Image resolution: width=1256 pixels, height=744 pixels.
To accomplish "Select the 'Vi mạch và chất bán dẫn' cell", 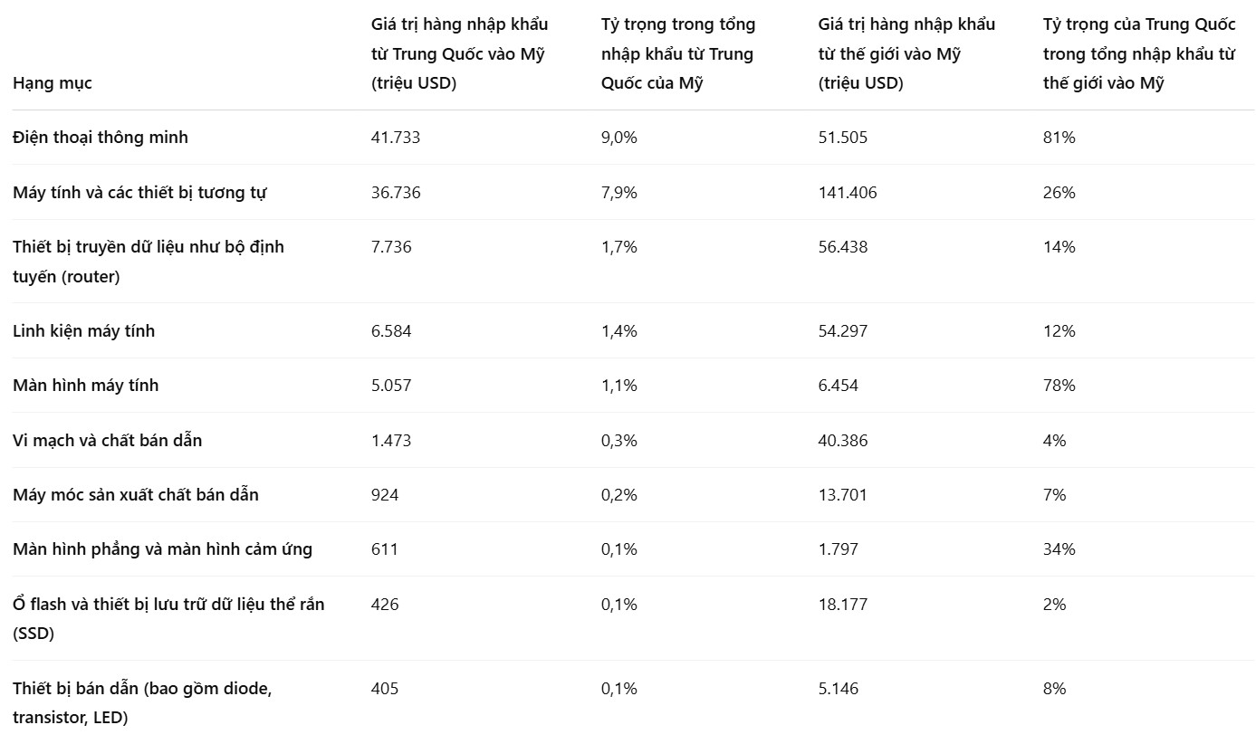I will pyautogui.click(x=108, y=441).
